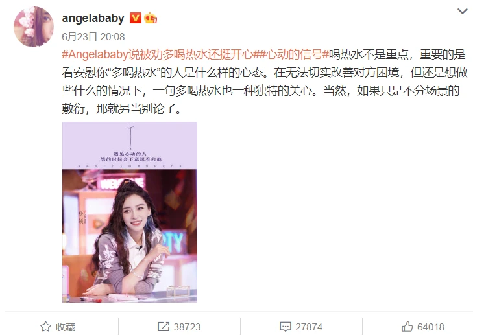Click the comment bubble icon
Viewport: 486px width, 335px height.
tap(285, 327)
